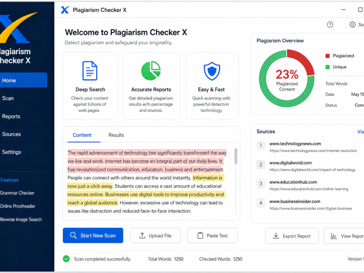
Task: Click the 23% plagiarized donut chart
Action: [287, 78]
